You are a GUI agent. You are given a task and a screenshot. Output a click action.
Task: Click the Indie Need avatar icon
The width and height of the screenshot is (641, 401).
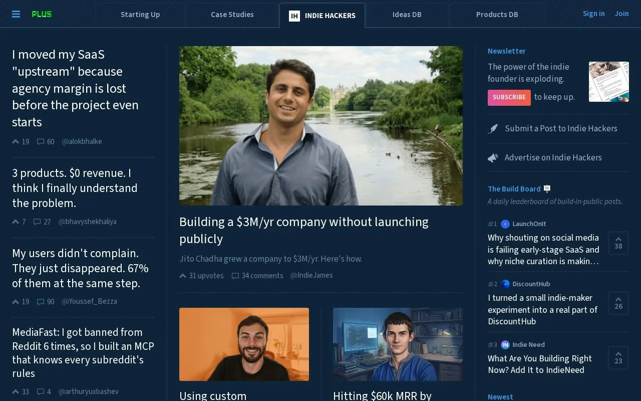pyautogui.click(x=505, y=345)
